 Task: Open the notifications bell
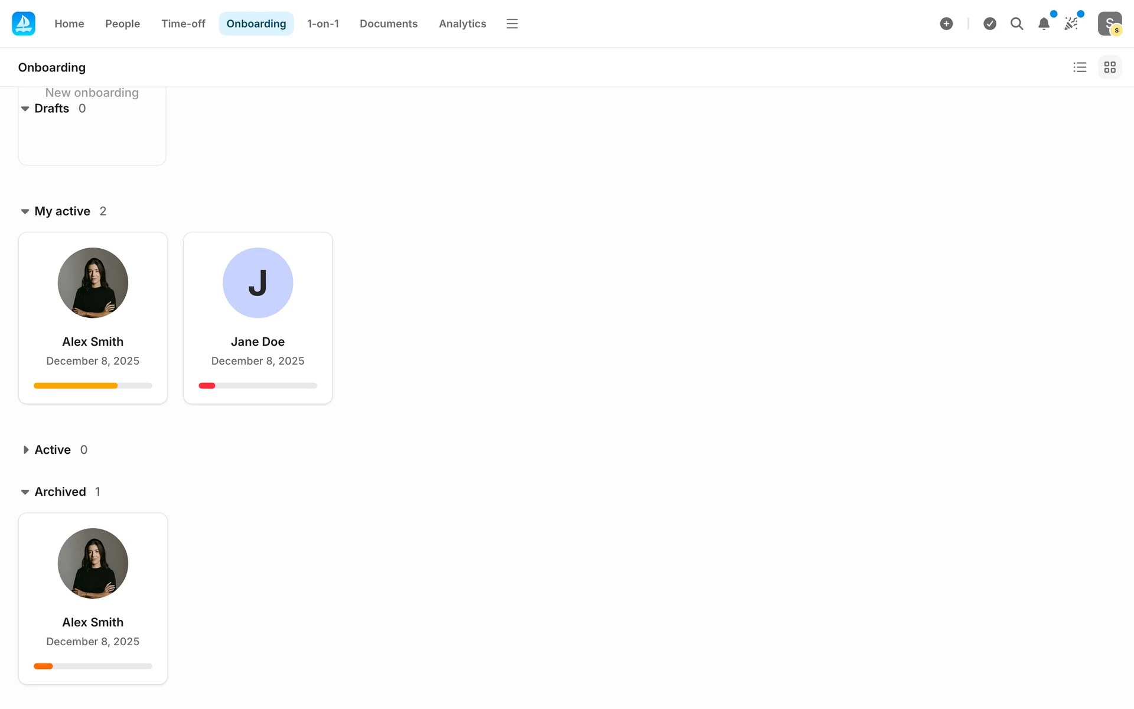[1044, 24]
